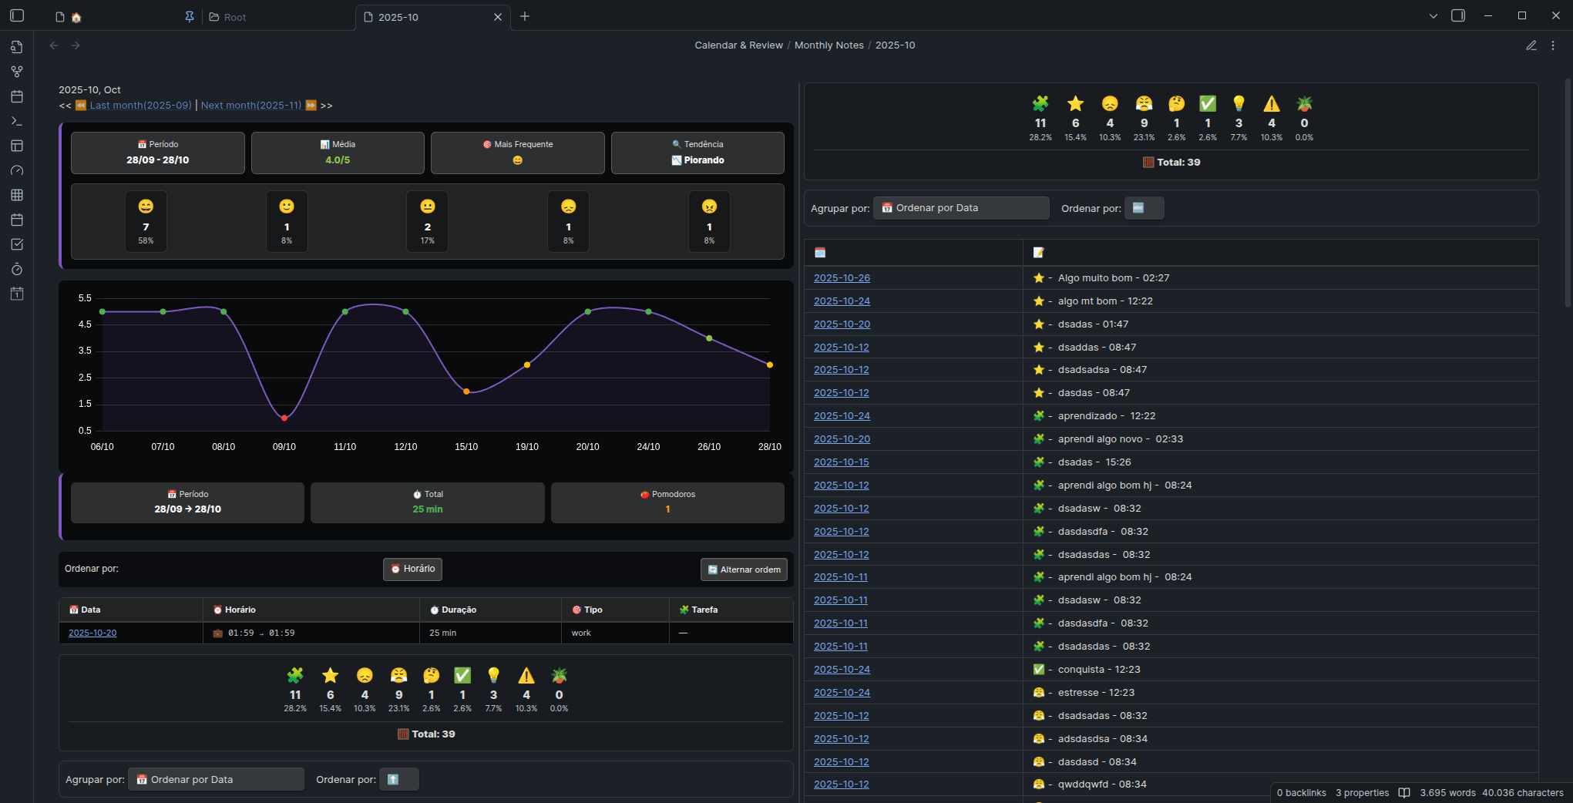The image size is (1573, 803).
Task: Click the gauge icon in the left ribbon
Action: (17, 170)
